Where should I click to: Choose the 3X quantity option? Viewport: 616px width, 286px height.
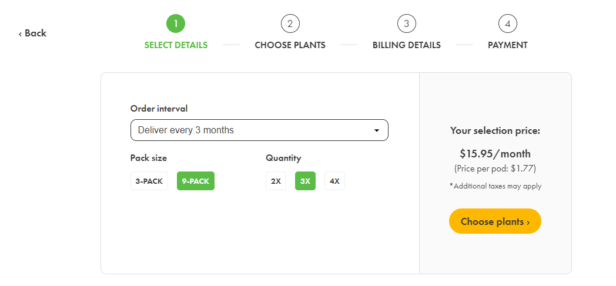pyautogui.click(x=305, y=181)
